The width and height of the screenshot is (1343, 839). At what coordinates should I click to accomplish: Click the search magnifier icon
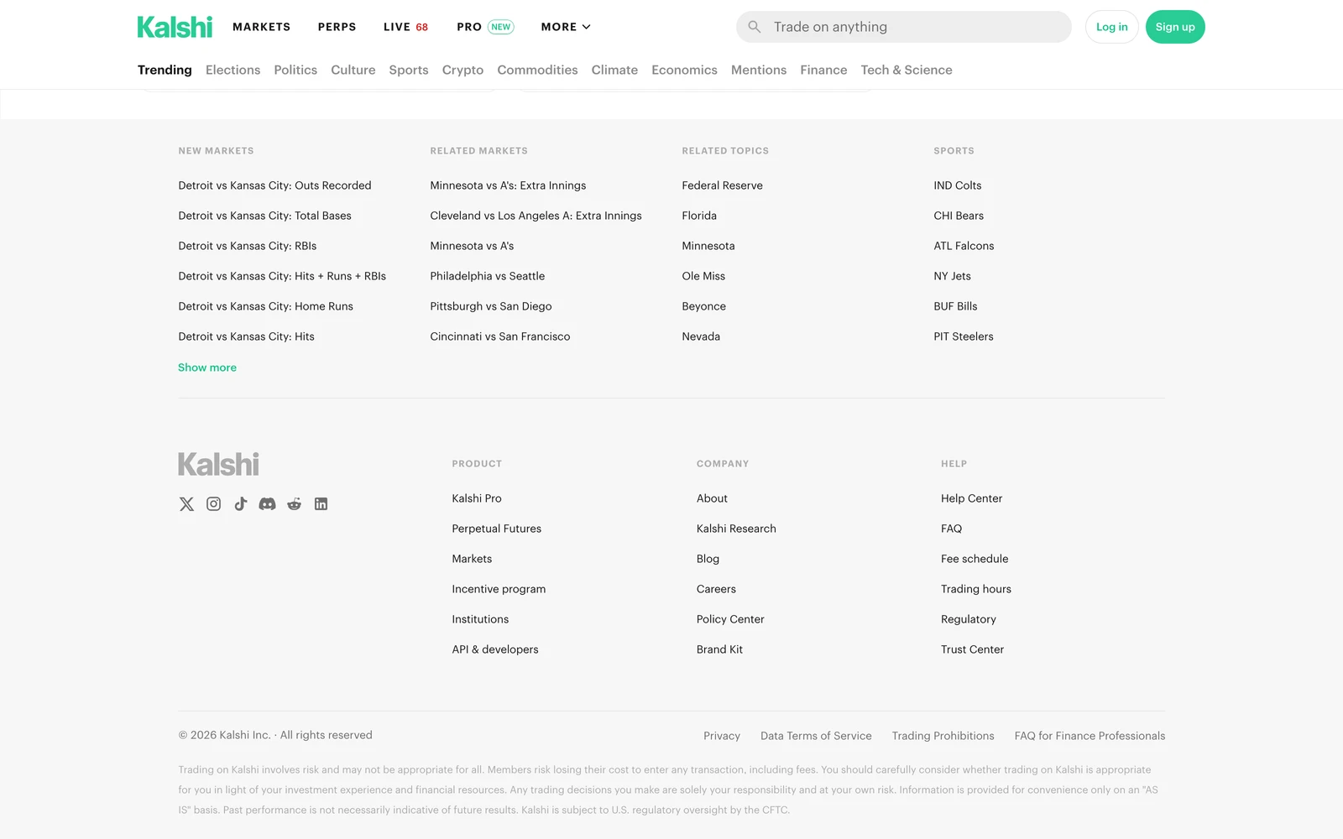click(755, 27)
